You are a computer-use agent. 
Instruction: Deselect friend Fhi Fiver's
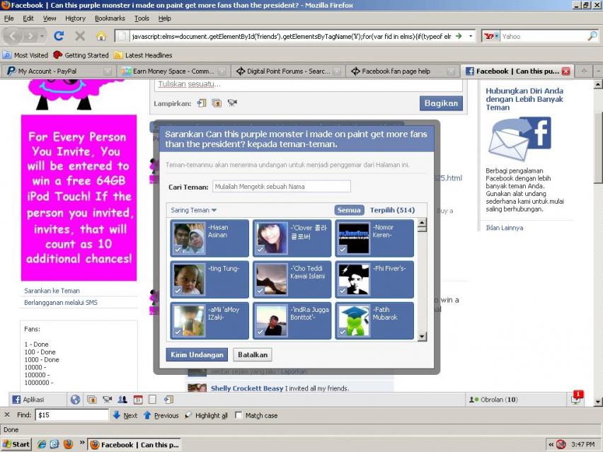(x=374, y=279)
